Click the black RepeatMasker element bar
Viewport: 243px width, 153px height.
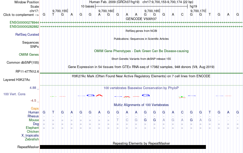click(123, 147)
